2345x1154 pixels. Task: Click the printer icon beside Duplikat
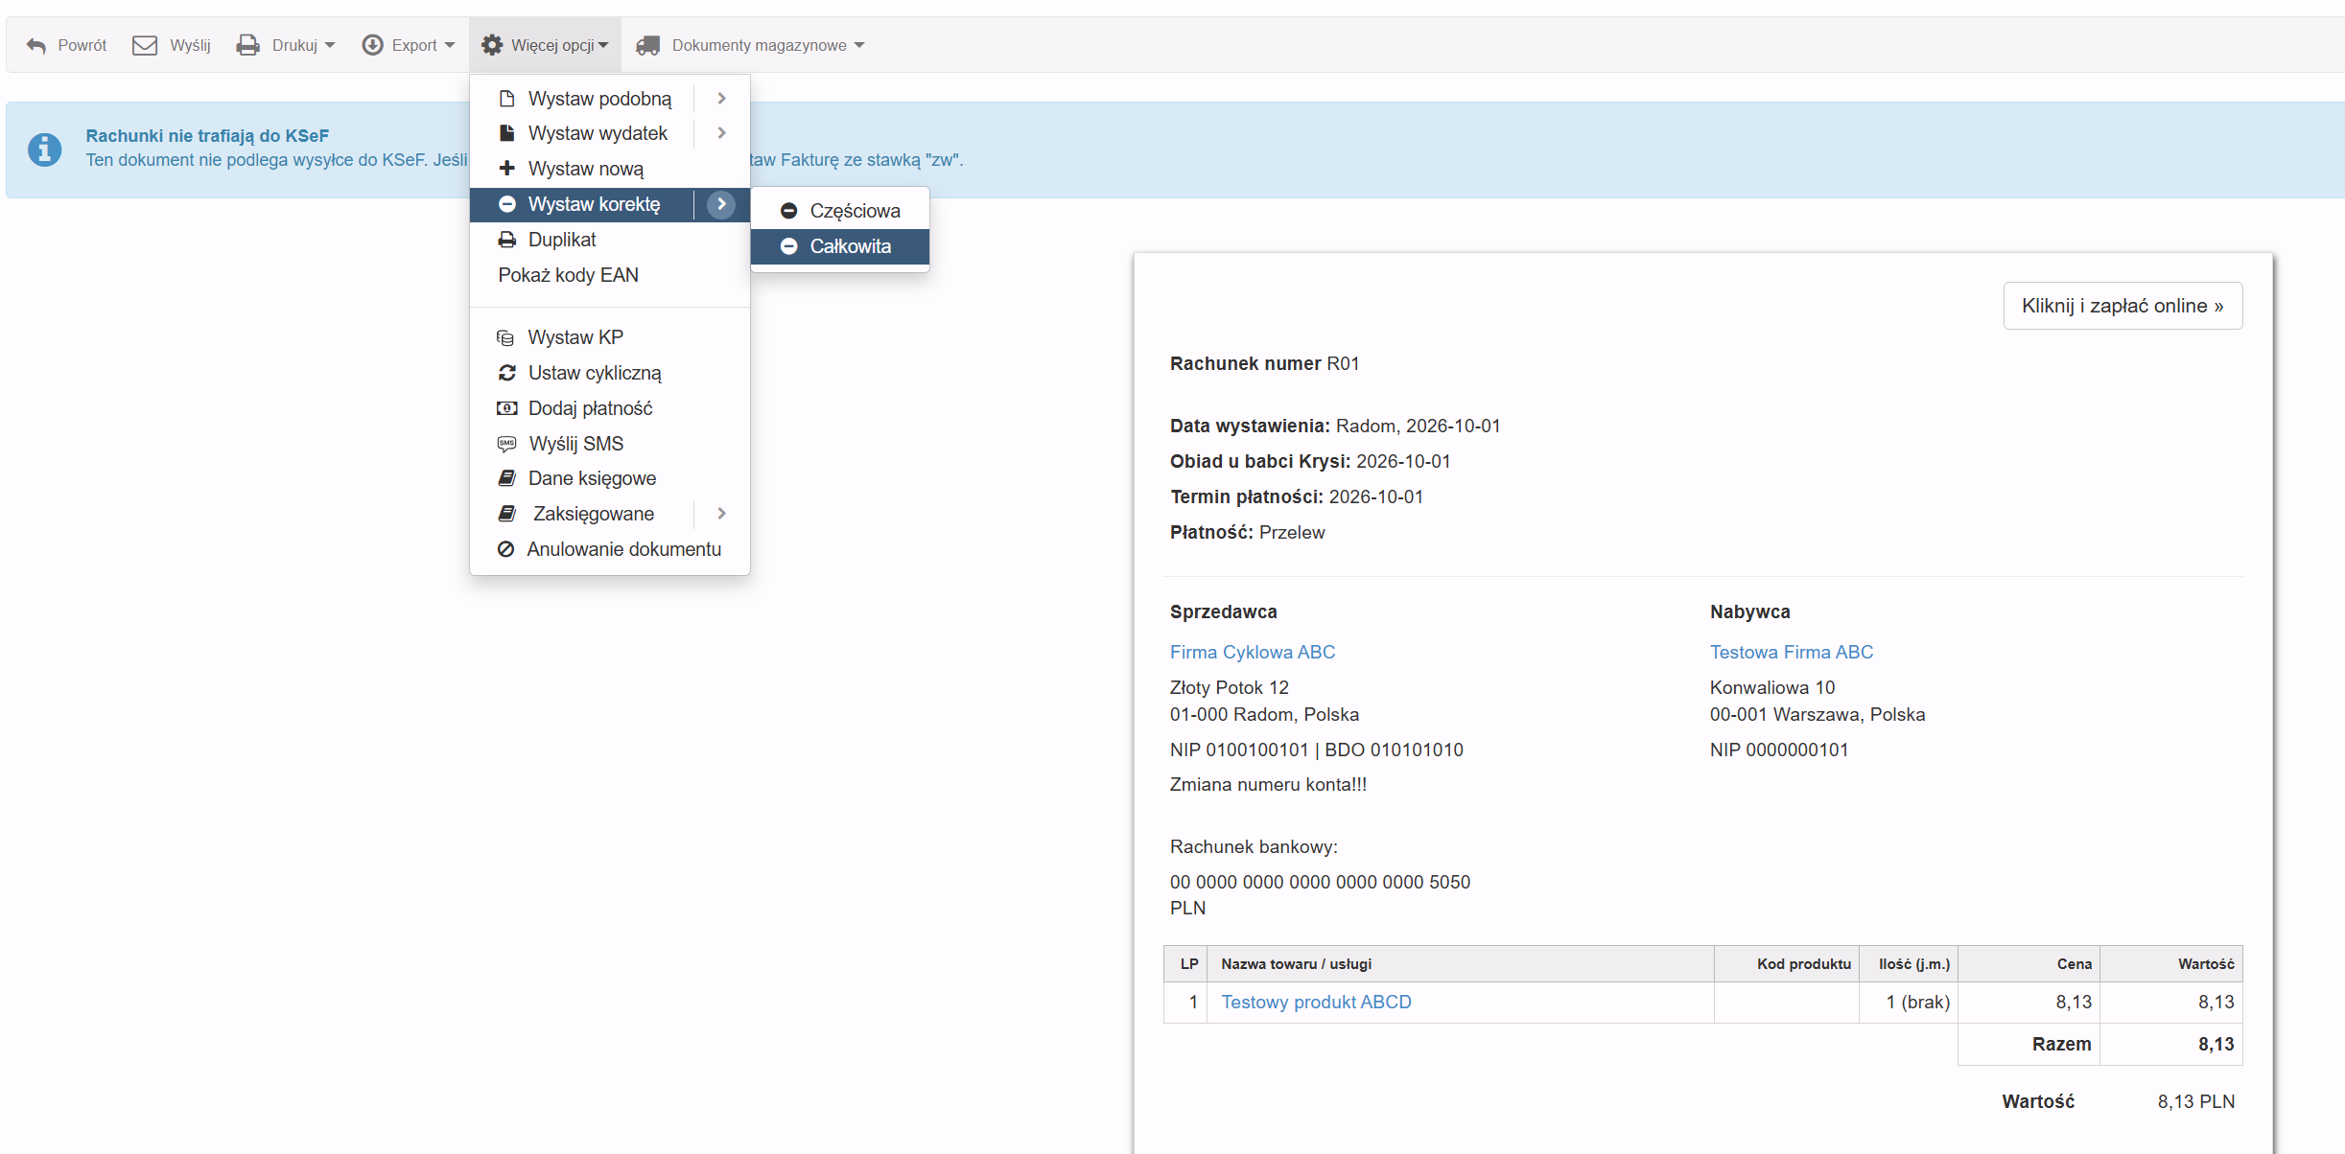coord(507,240)
